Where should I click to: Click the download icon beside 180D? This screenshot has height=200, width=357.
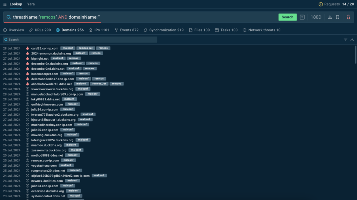(x=330, y=17)
